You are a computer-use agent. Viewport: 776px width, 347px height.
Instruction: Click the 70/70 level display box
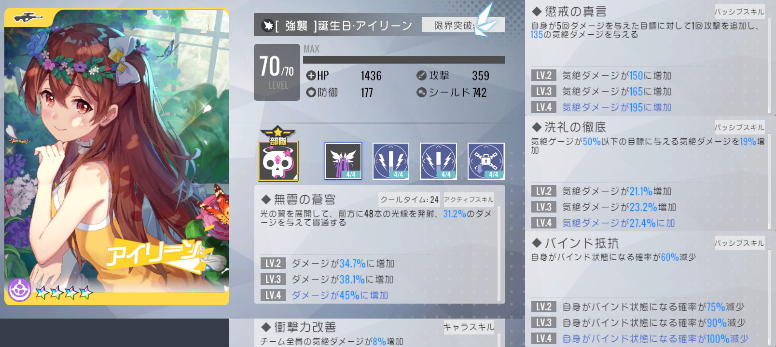tap(277, 72)
